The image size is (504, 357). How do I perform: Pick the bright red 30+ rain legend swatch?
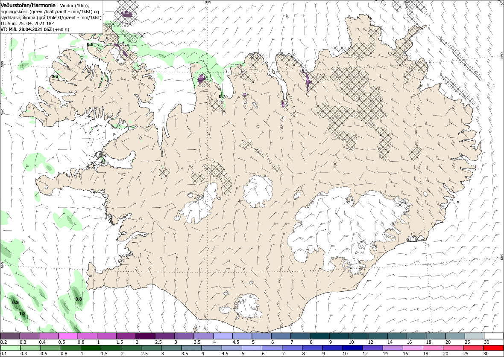[493, 348]
